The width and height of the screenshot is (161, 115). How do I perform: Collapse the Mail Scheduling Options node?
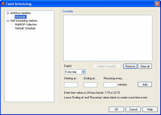(8, 21)
